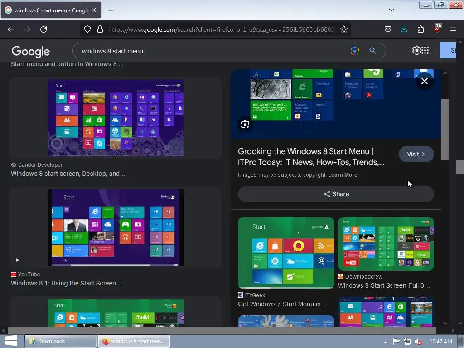The height and width of the screenshot is (348, 464).
Task: Save page to Pocket
Action: (388, 29)
